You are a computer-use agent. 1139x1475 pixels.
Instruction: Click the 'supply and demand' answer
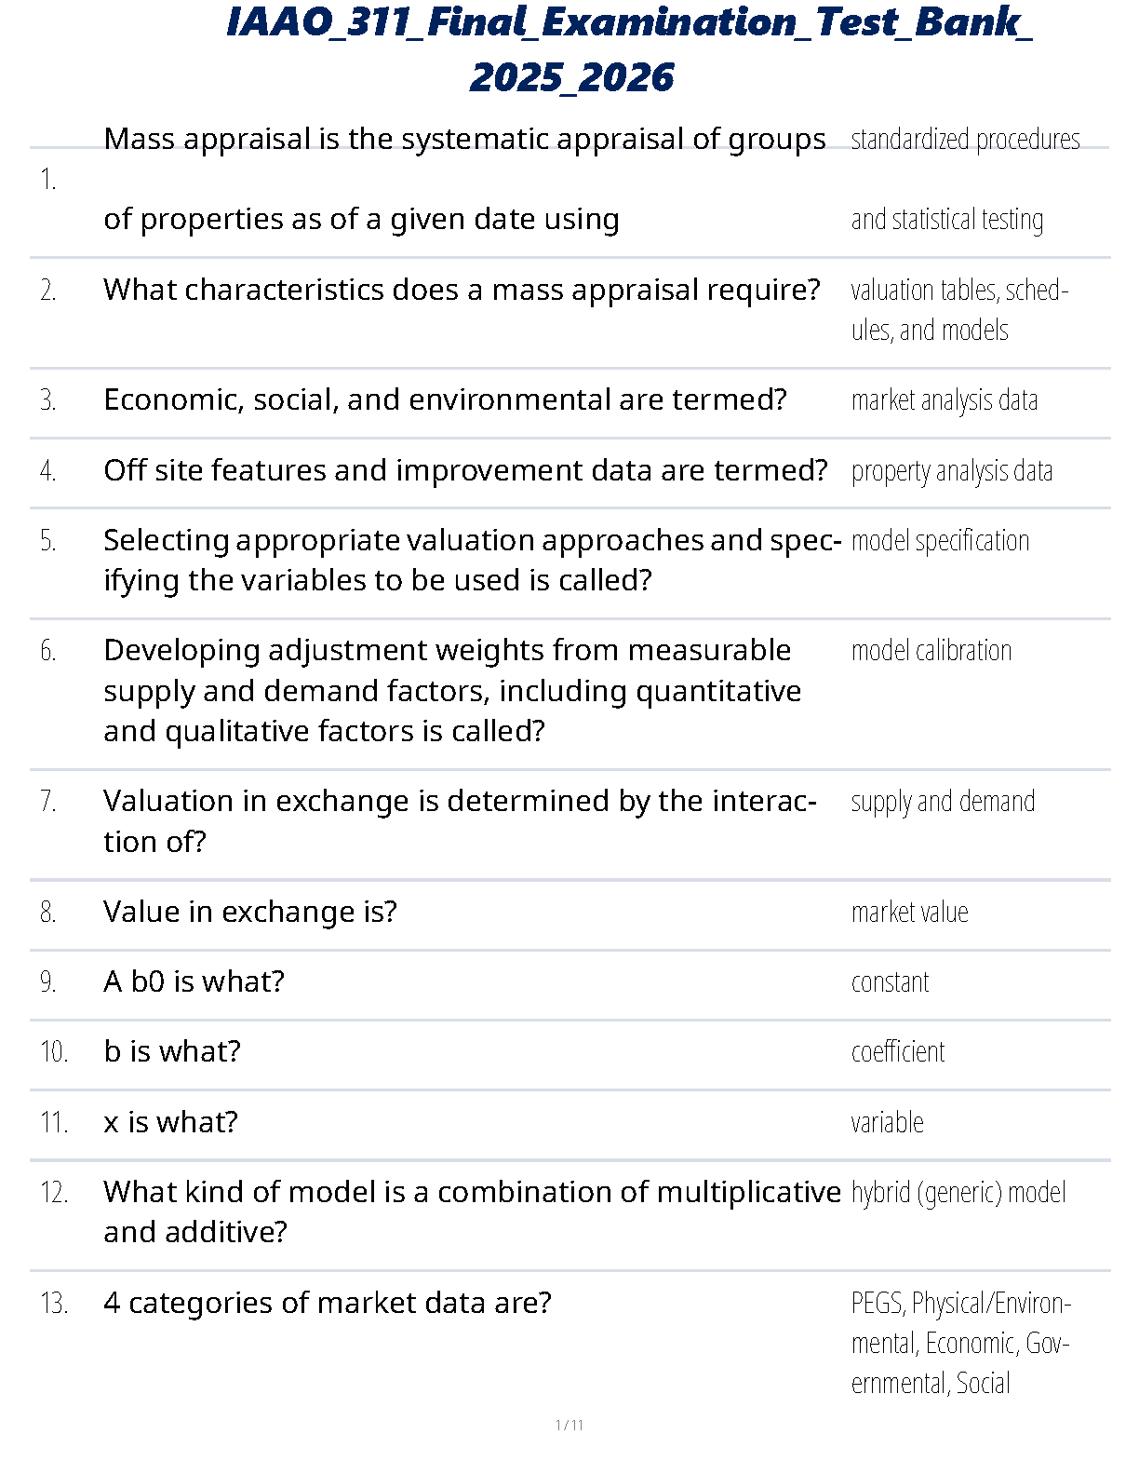[943, 802]
